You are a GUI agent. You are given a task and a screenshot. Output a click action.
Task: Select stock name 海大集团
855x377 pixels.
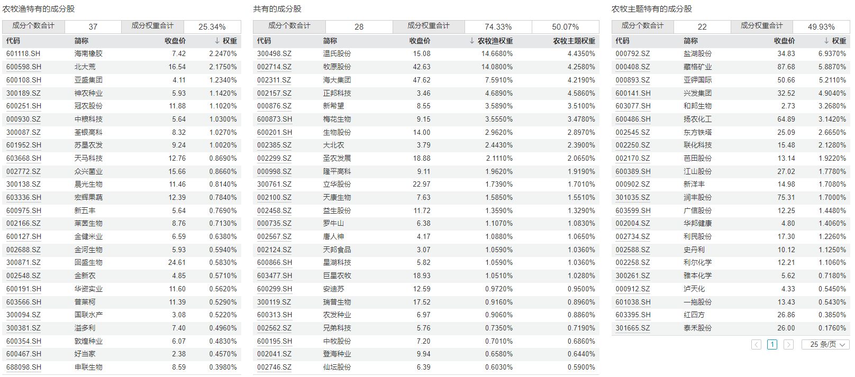[337, 80]
